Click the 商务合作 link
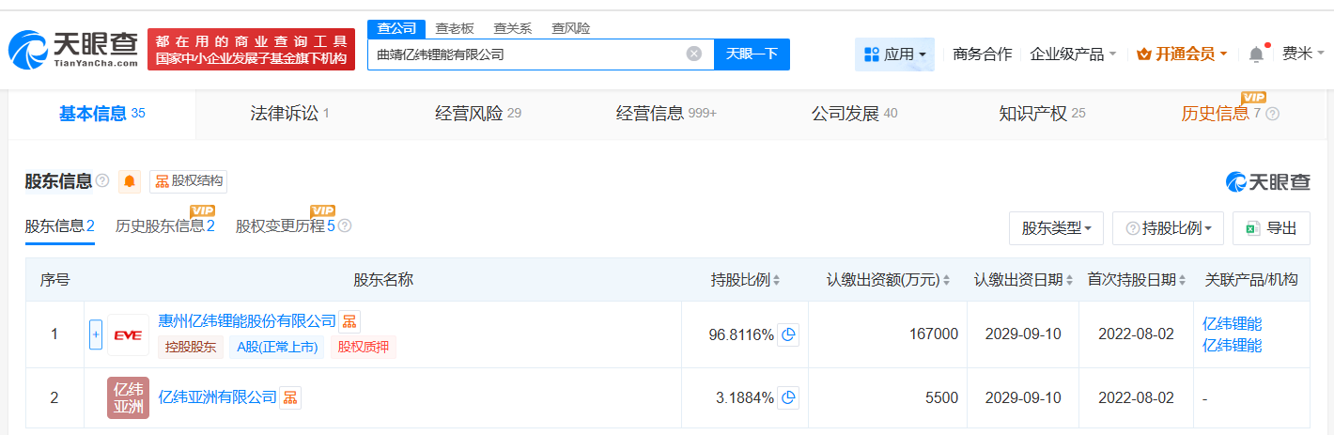The image size is (1334, 435). pos(982,54)
